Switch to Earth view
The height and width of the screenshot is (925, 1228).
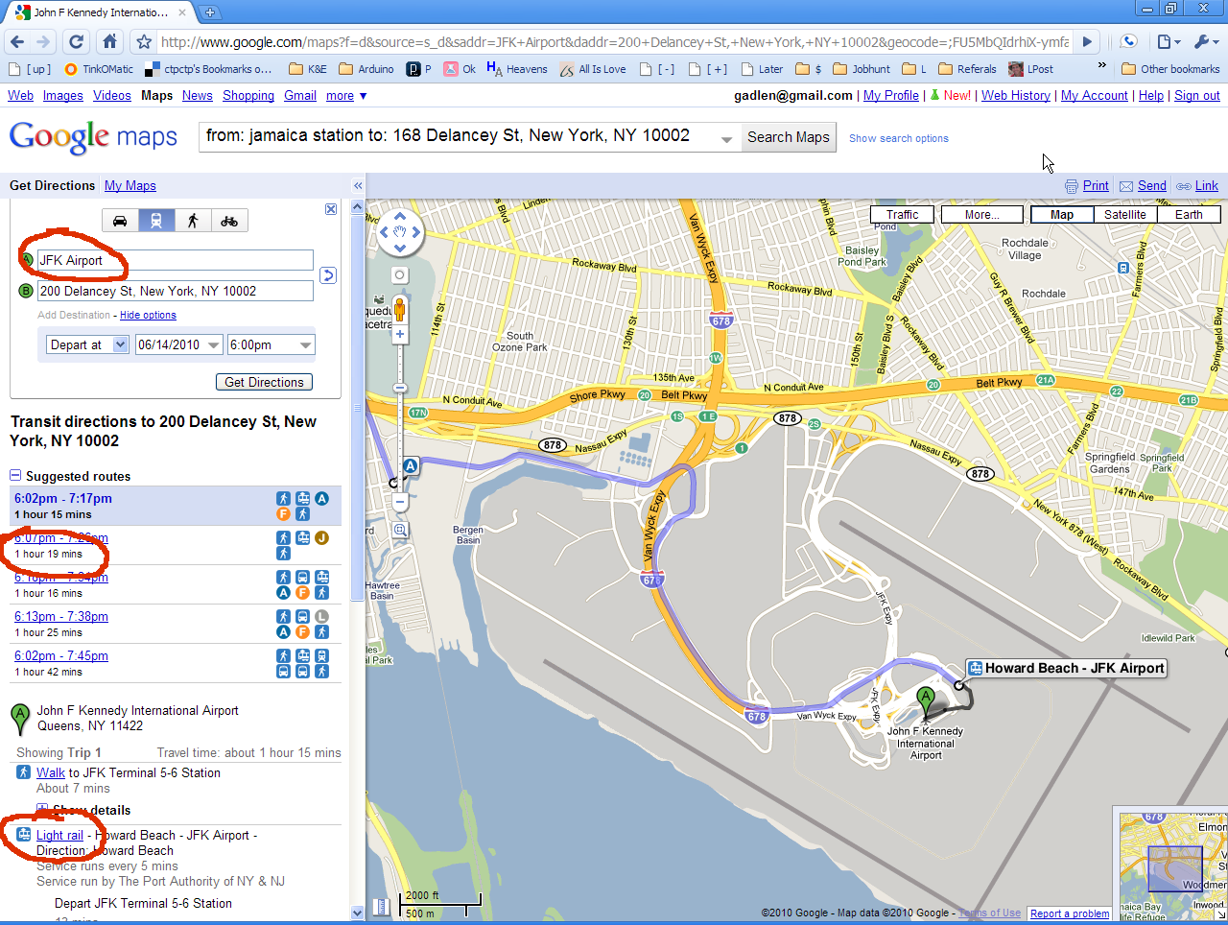coord(1189,215)
